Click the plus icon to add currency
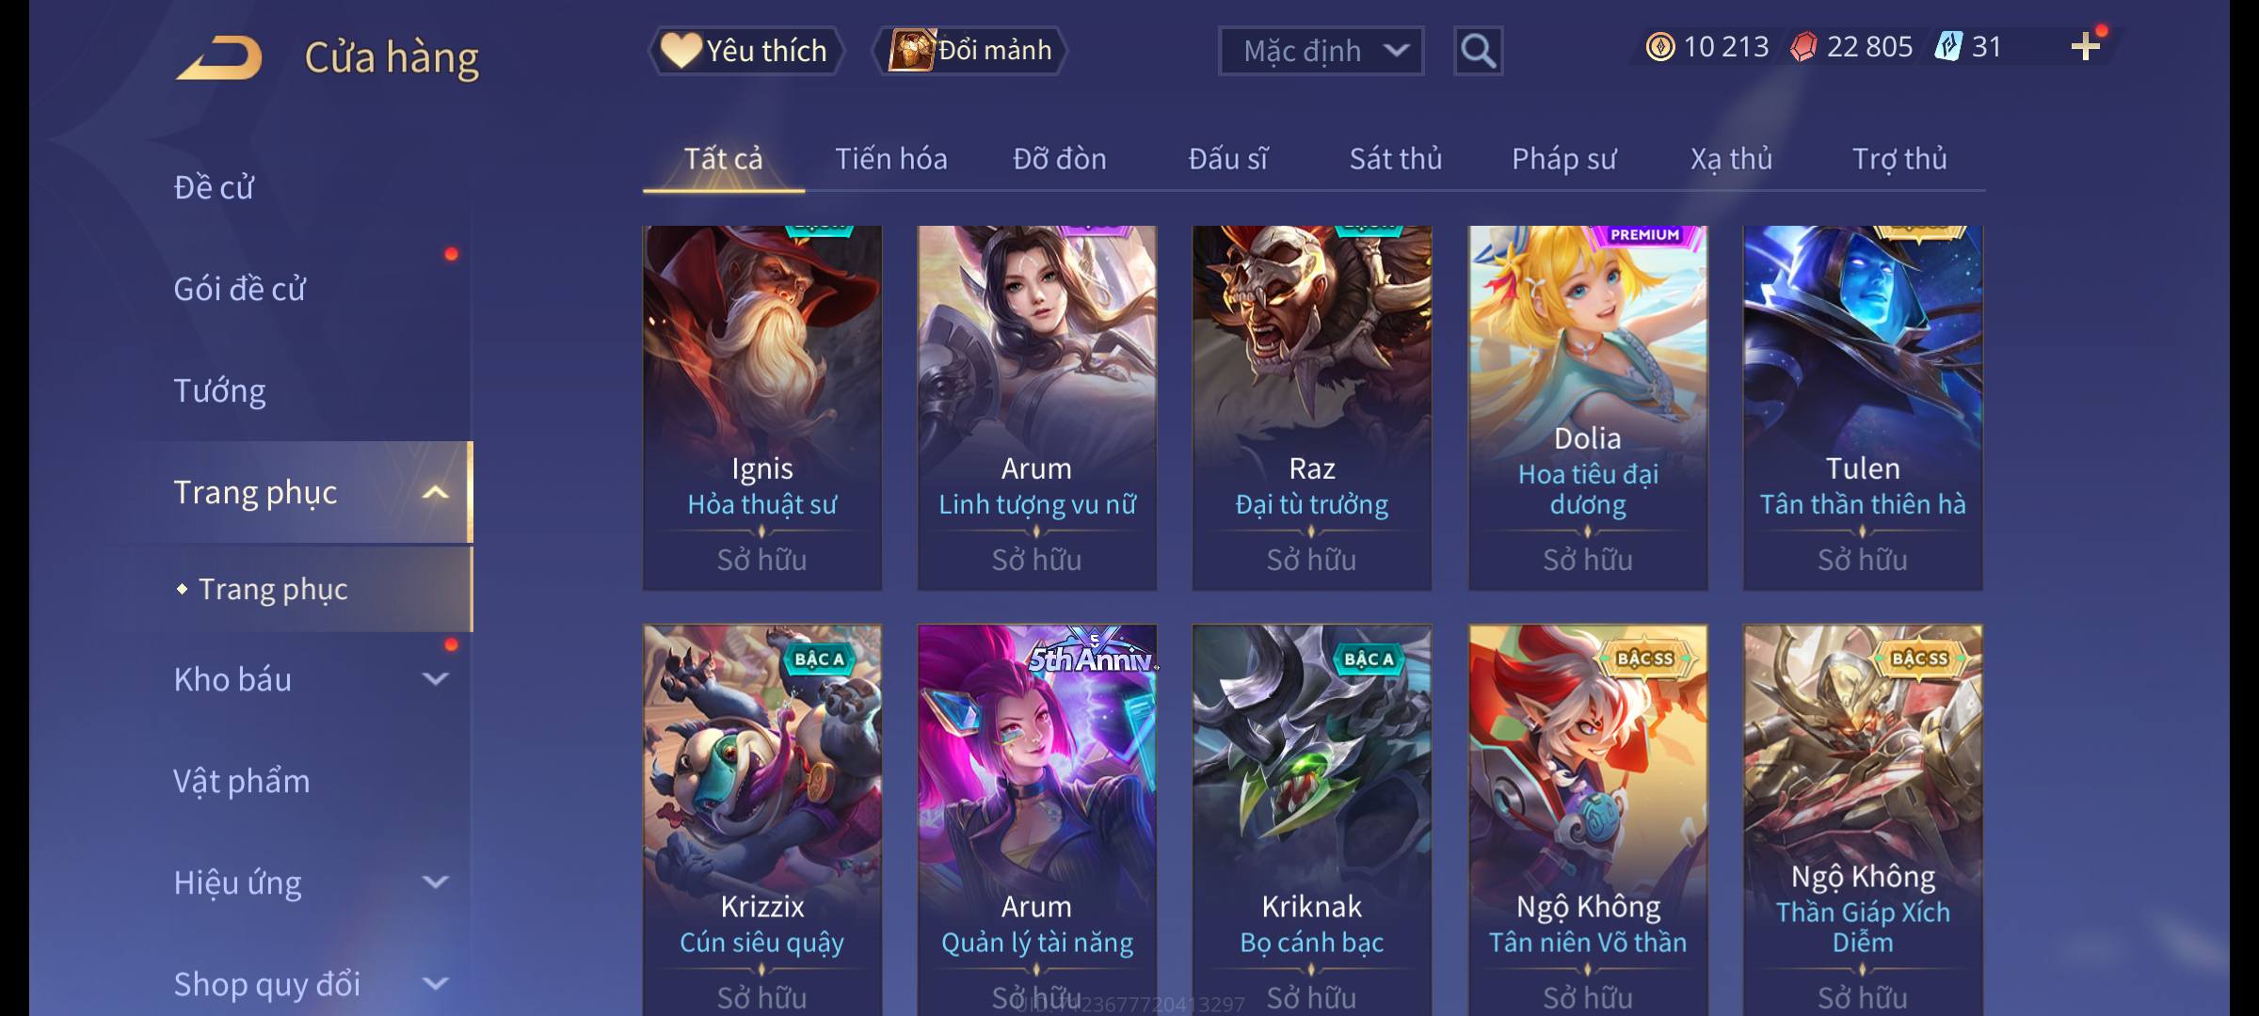This screenshot has height=1016, width=2259. (2086, 47)
